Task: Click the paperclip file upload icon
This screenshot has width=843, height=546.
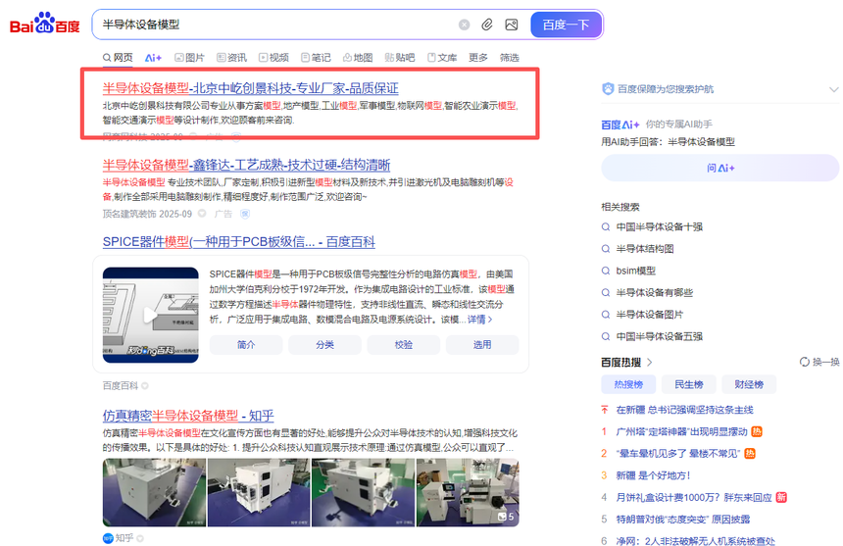Action: (487, 25)
